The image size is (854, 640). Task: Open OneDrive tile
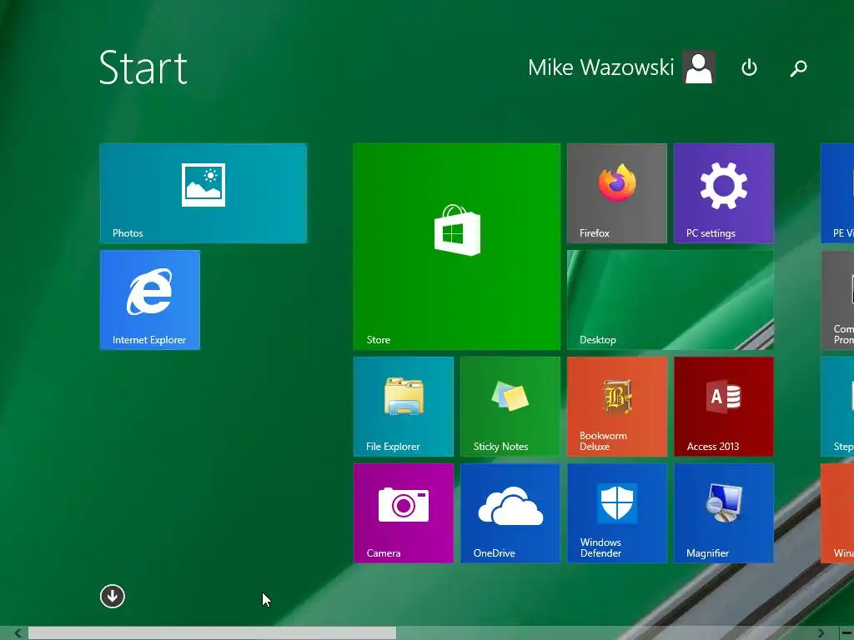tap(510, 513)
